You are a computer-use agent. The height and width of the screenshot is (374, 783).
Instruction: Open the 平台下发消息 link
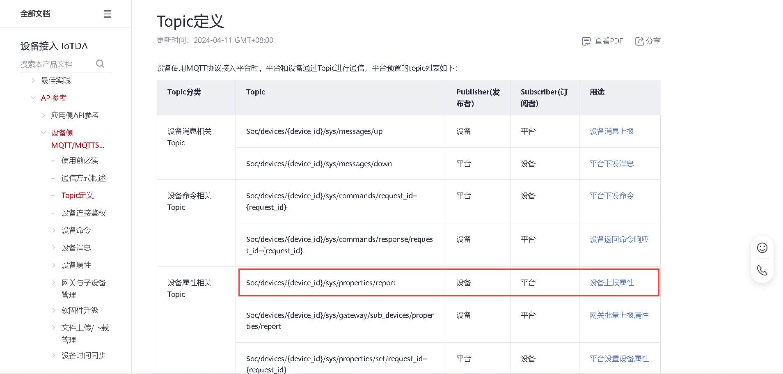612,164
